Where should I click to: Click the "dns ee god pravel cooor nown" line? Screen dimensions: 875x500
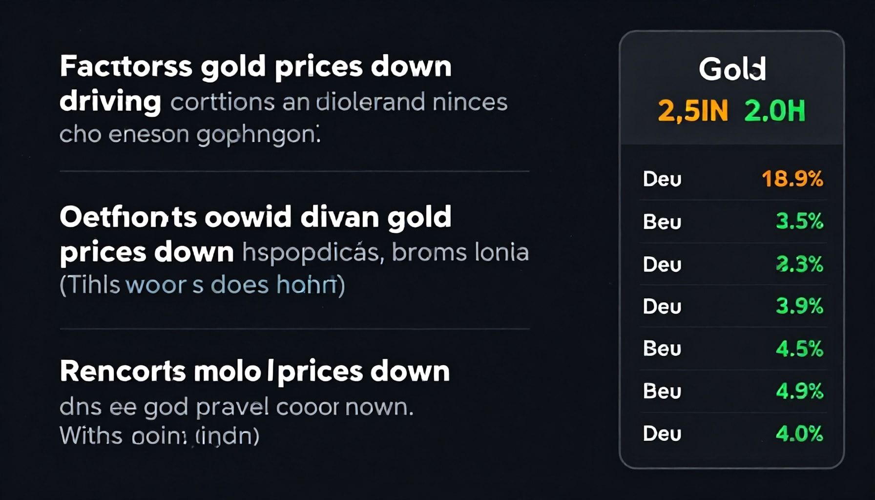click(236, 407)
